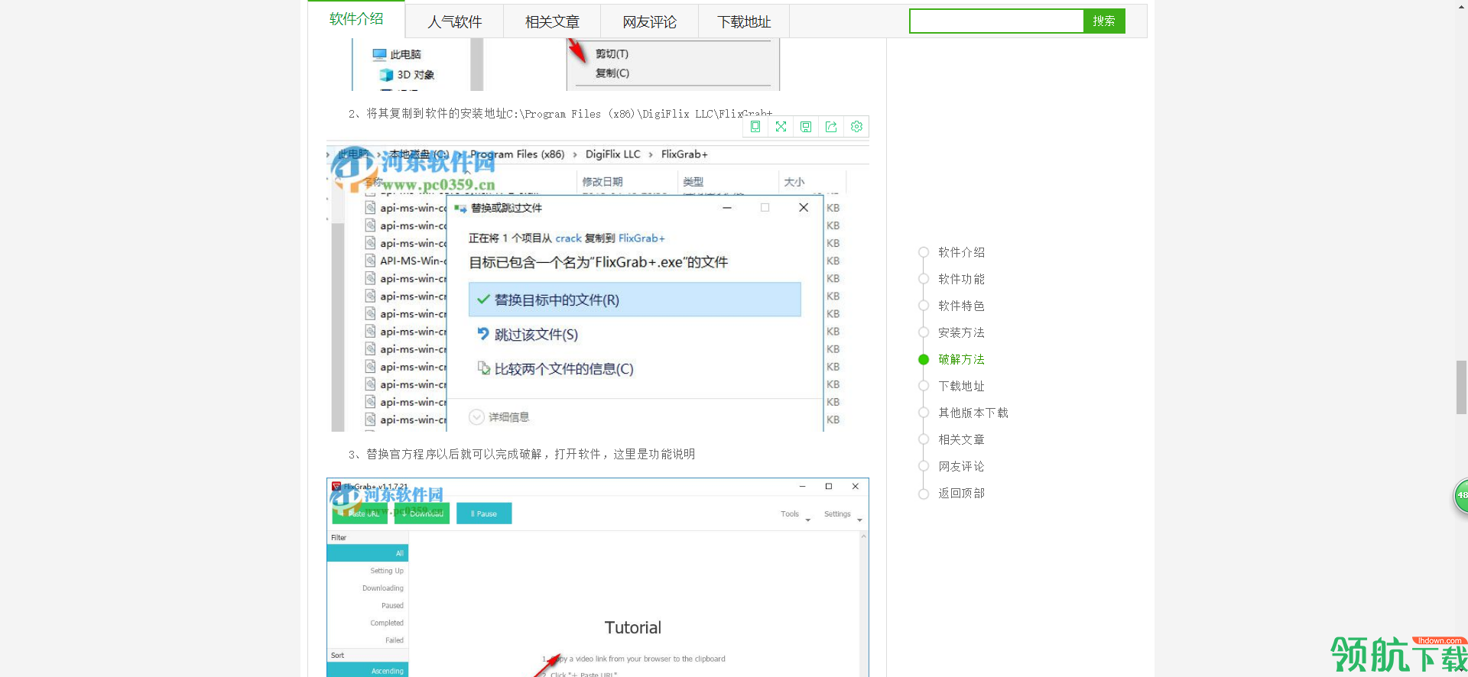Go to the 网友评论 tab
This screenshot has width=1468, height=677.
(649, 21)
